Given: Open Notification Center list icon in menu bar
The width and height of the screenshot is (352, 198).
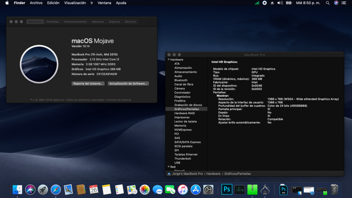Looking at the screenshot, I should coord(344,3).
